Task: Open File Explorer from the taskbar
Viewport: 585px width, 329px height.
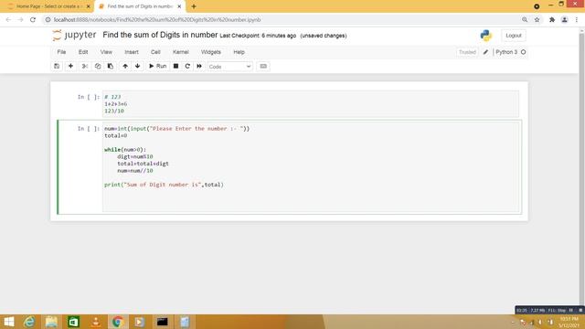Action: pyautogui.click(x=51, y=322)
